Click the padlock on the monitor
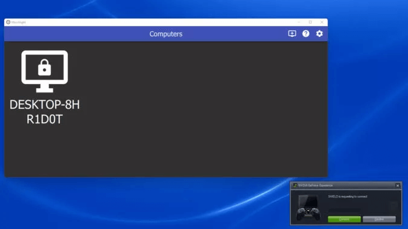The image size is (408, 229). pyautogui.click(x=44, y=67)
